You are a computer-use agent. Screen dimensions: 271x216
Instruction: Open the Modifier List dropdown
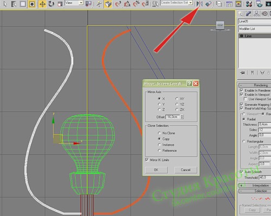(x=254, y=29)
